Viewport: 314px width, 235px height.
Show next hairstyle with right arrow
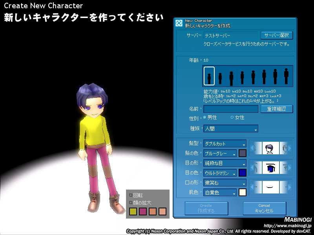[x=289, y=148]
